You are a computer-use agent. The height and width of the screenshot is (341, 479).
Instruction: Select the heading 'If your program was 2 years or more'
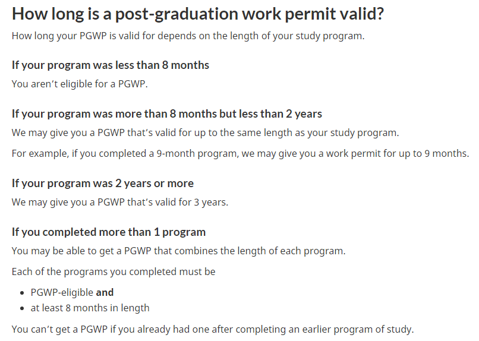point(103,184)
